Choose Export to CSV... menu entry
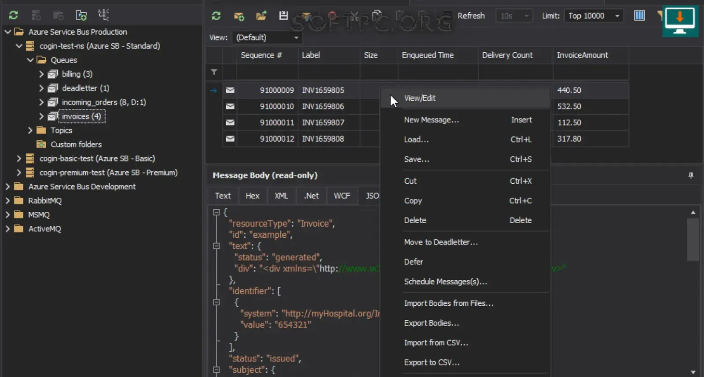 pos(466,362)
